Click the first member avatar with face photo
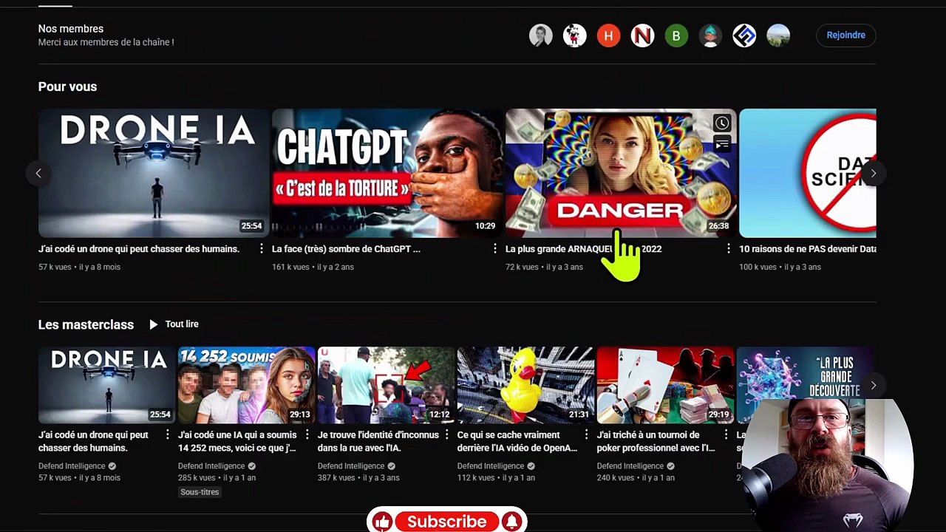946x532 pixels. (541, 35)
